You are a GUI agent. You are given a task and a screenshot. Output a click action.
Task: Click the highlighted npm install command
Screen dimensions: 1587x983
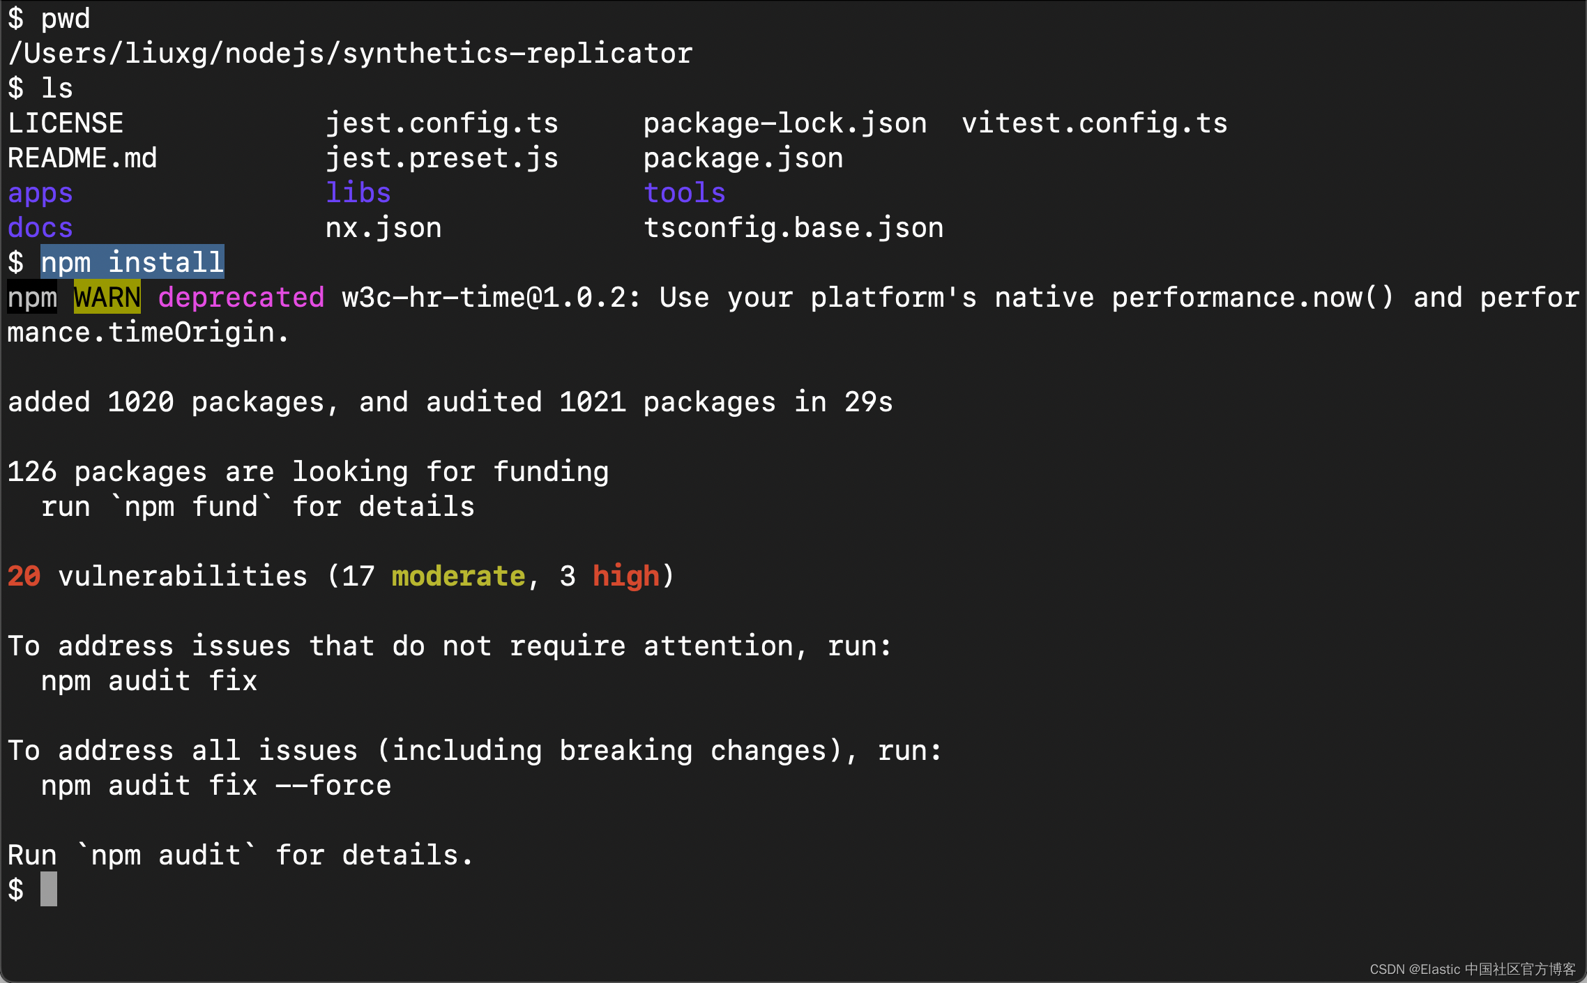tap(132, 263)
